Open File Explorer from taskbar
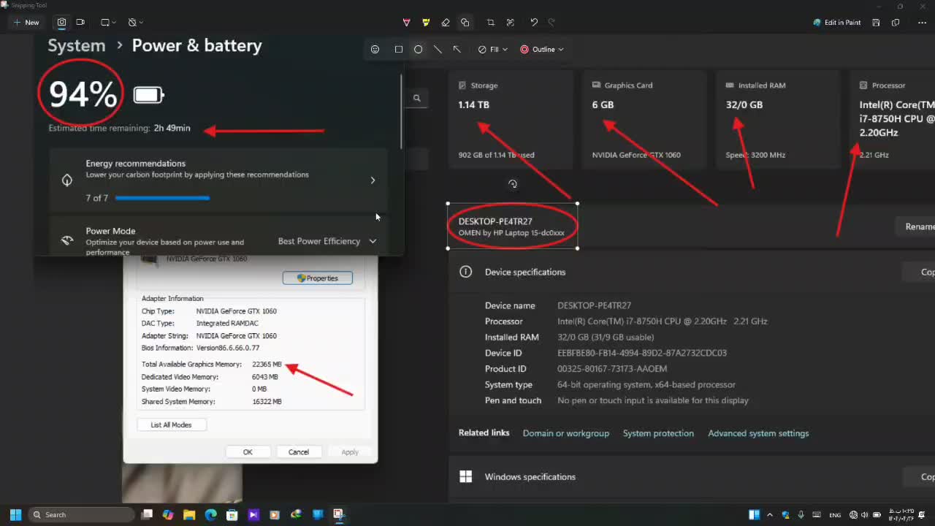Screen dimensions: 935x526 click(189, 515)
